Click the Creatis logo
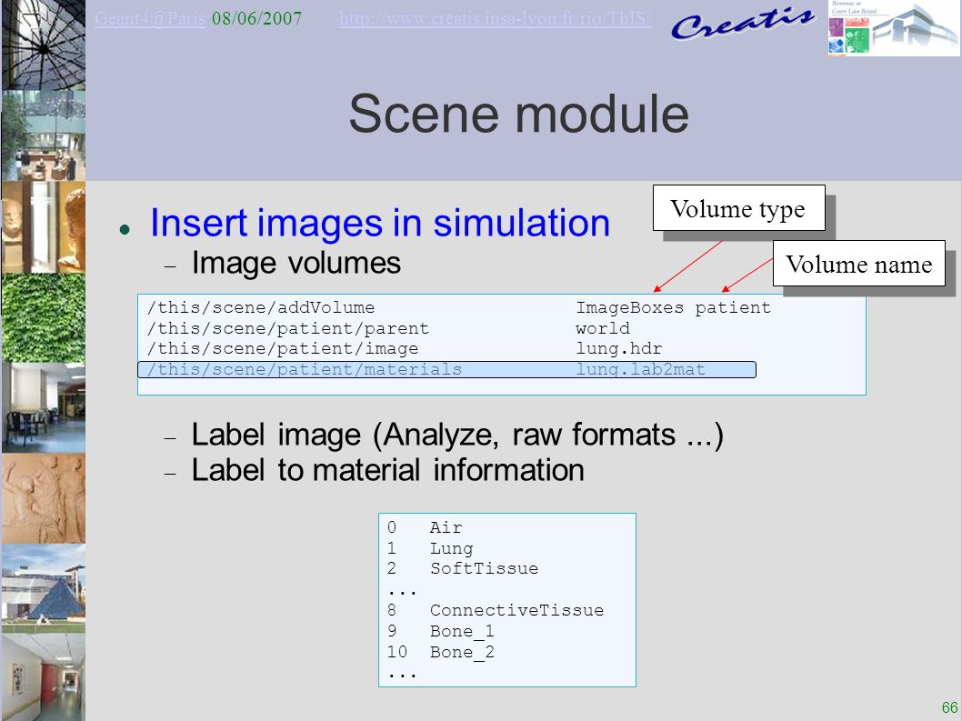The width and height of the screenshot is (962, 721). coord(743,24)
